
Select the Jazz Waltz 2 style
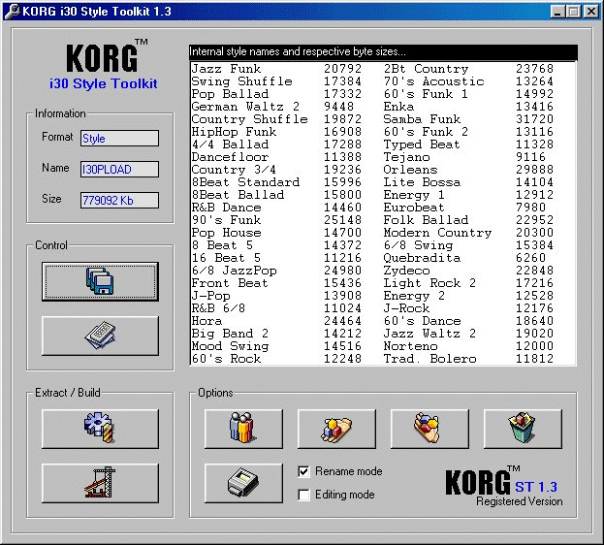tap(429, 334)
